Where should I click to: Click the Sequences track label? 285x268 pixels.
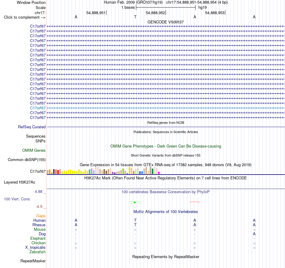[x=36, y=136]
